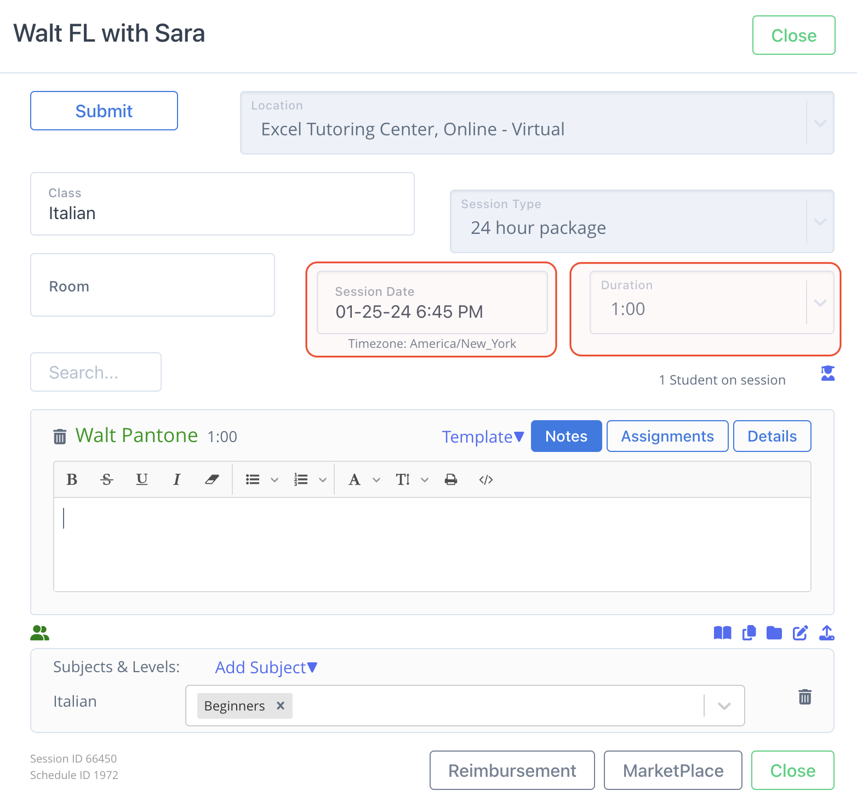Click the student graduate icon
Viewport: 857px width, 802px height.
pyautogui.click(x=828, y=373)
